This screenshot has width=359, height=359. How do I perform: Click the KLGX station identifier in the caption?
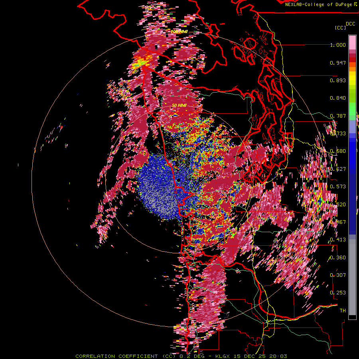[x=223, y=356]
